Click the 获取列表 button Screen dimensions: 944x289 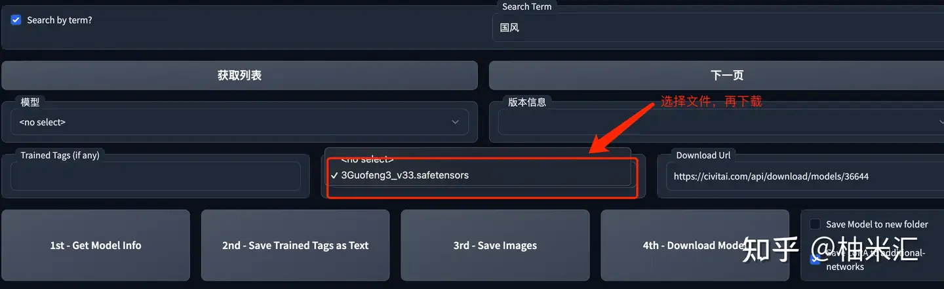tap(239, 75)
